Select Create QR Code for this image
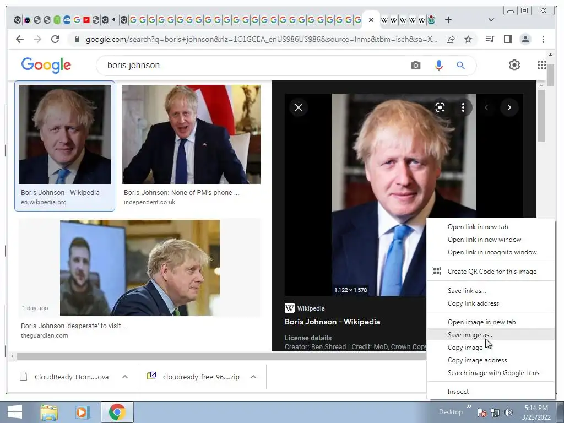 pos(491,272)
